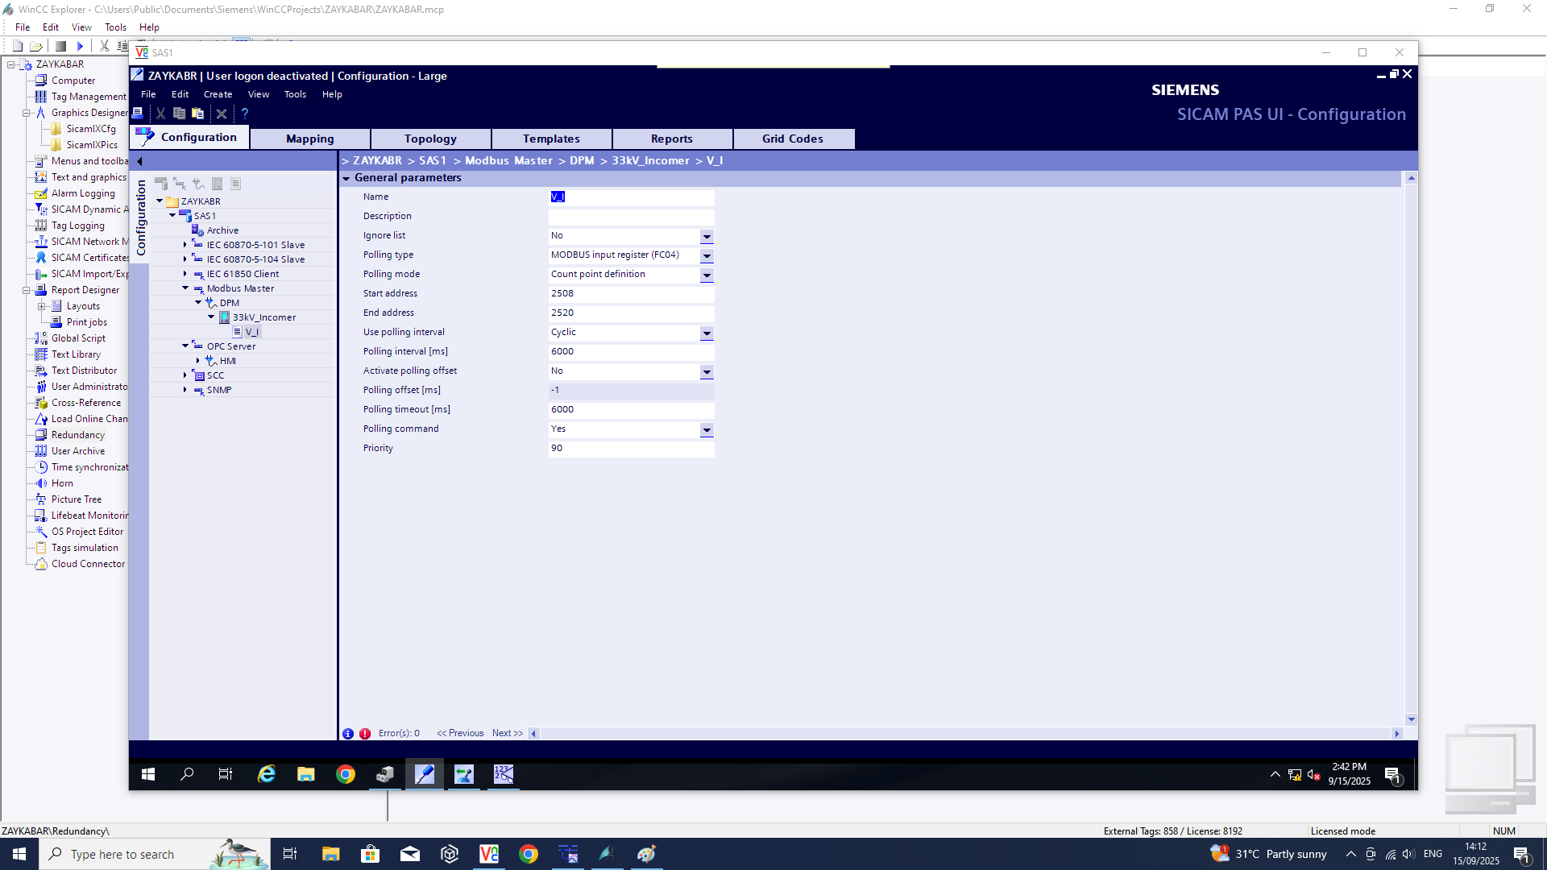Open Chrome from the inner taskbar

346,775
